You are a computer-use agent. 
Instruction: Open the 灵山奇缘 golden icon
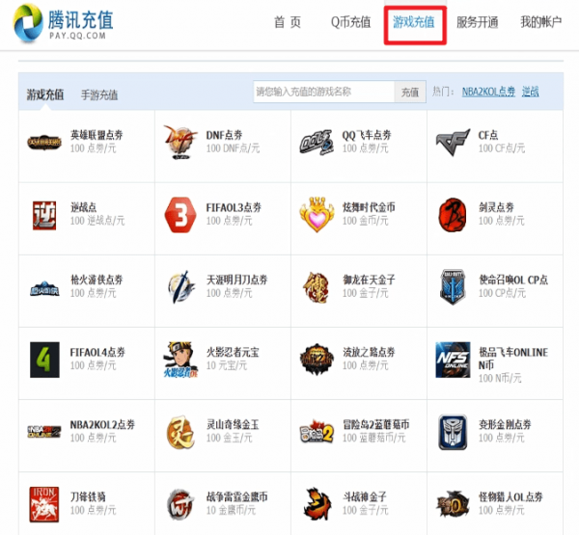[180, 432]
